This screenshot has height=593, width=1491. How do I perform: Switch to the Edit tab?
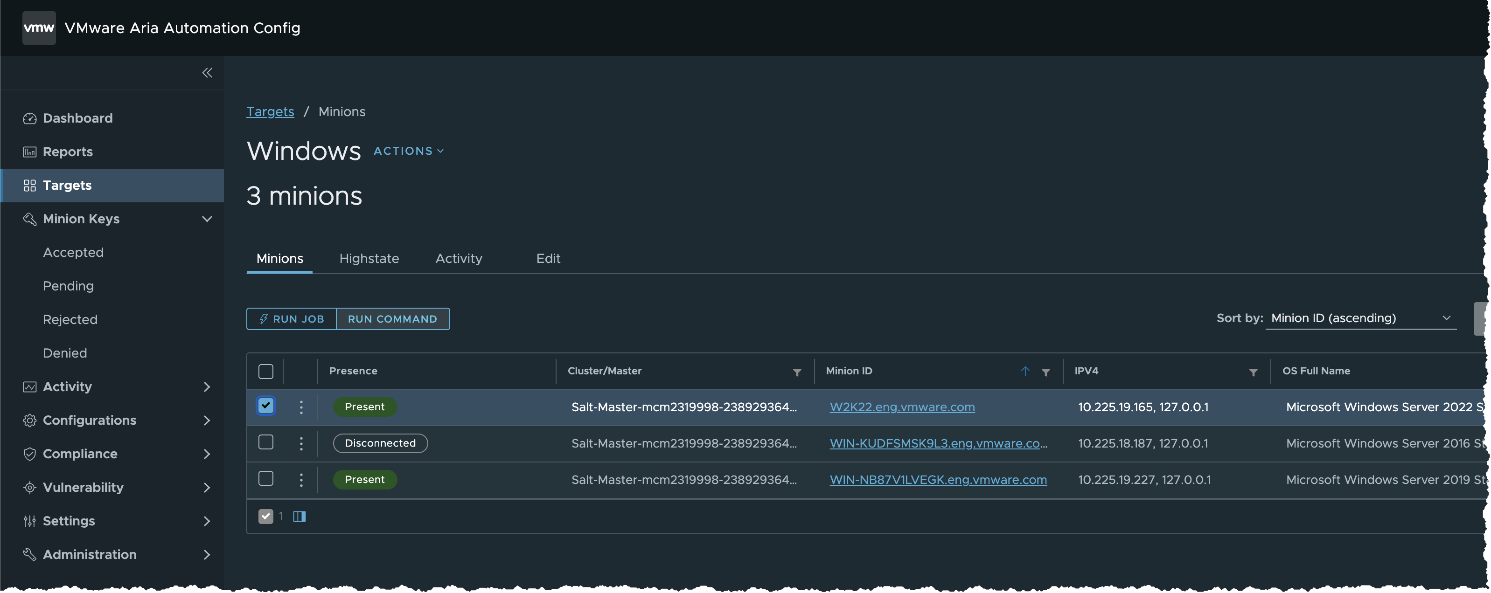coord(548,259)
